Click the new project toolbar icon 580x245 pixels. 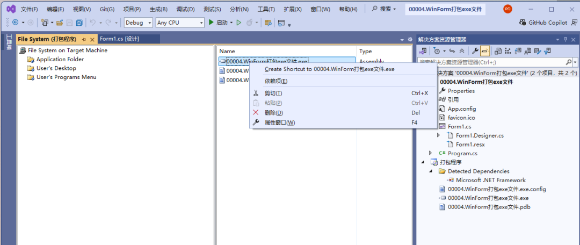(x=45, y=23)
